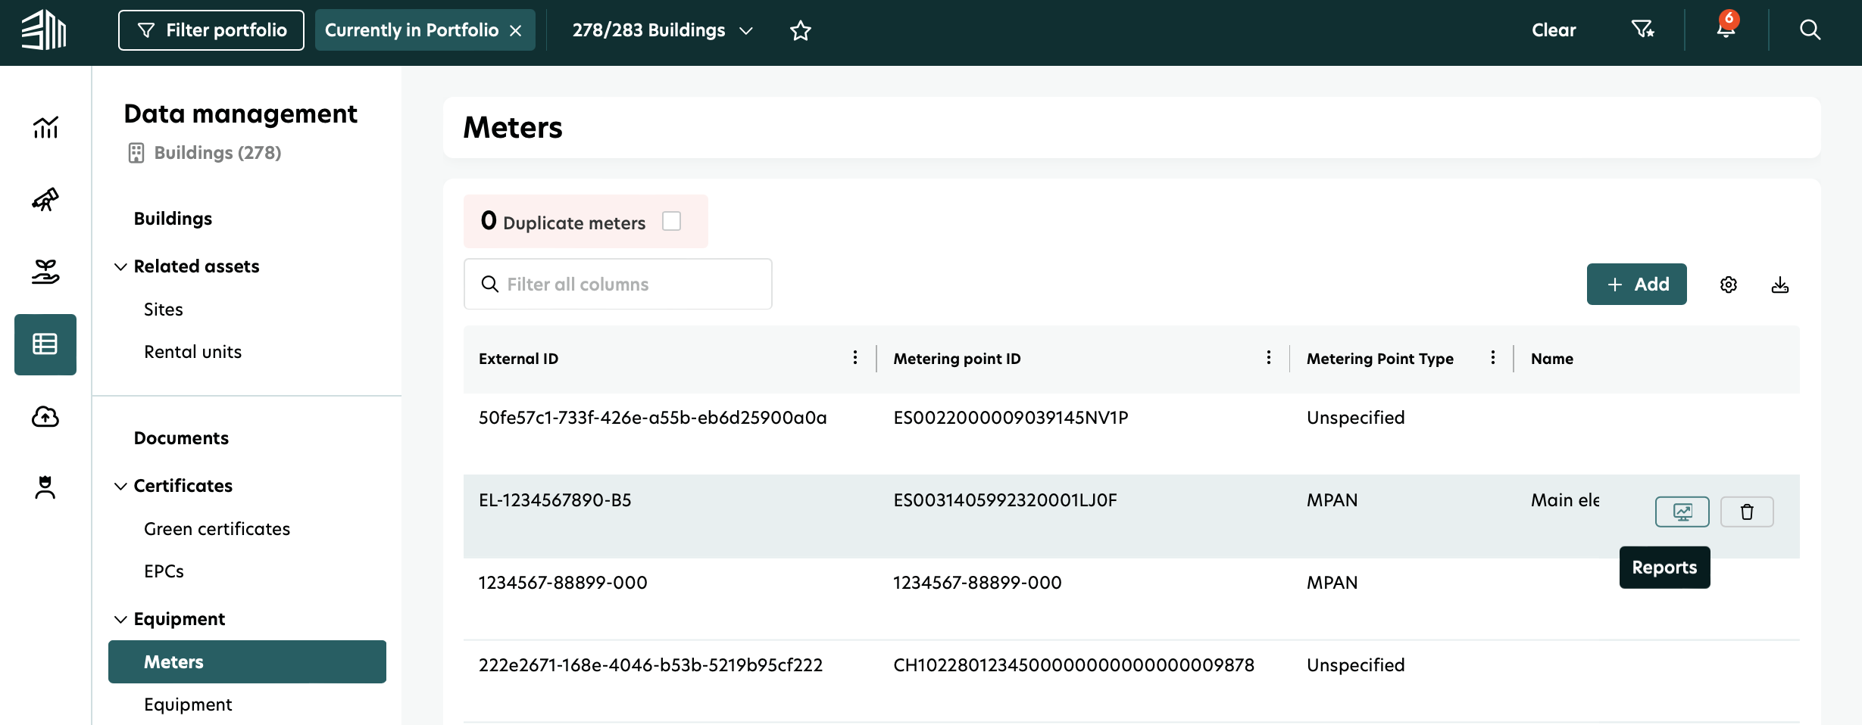Collapse the Certificates section
The height and width of the screenshot is (725, 1862).
[x=120, y=486]
